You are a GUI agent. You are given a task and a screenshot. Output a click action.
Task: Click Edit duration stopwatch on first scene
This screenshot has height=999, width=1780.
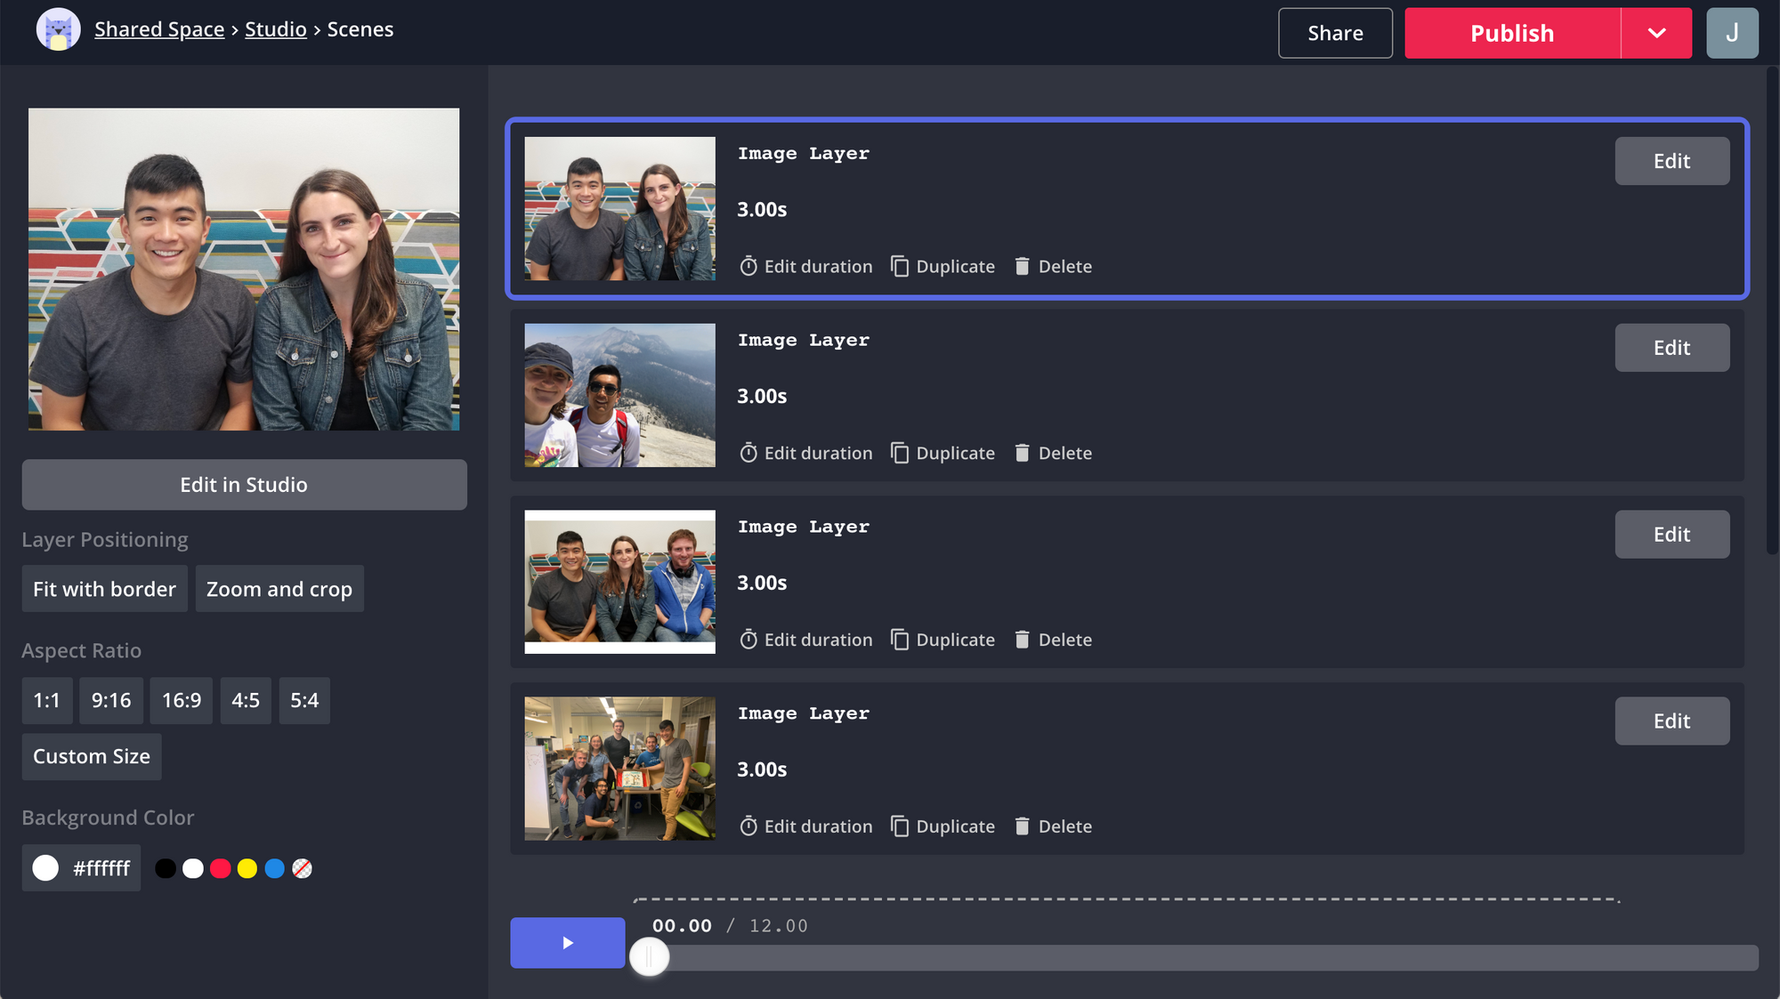coord(748,266)
